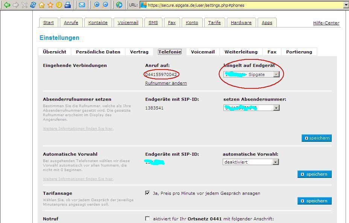Click into the URL address field
349x223 pixels.
pyautogui.click(x=241, y=5)
